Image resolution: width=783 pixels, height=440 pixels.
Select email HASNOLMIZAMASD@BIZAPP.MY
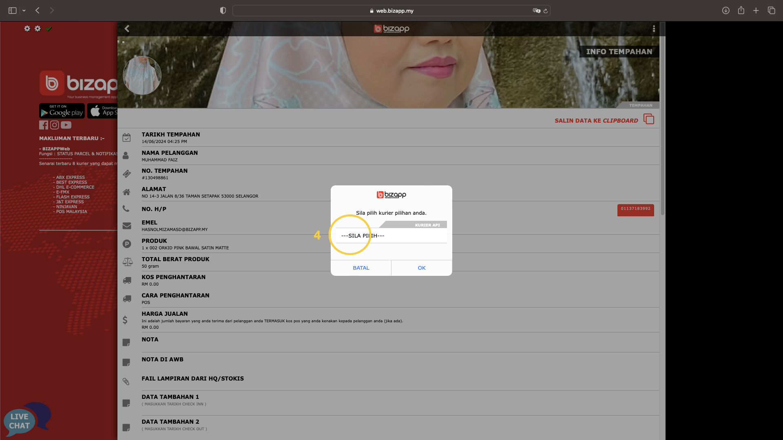click(175, 230)
